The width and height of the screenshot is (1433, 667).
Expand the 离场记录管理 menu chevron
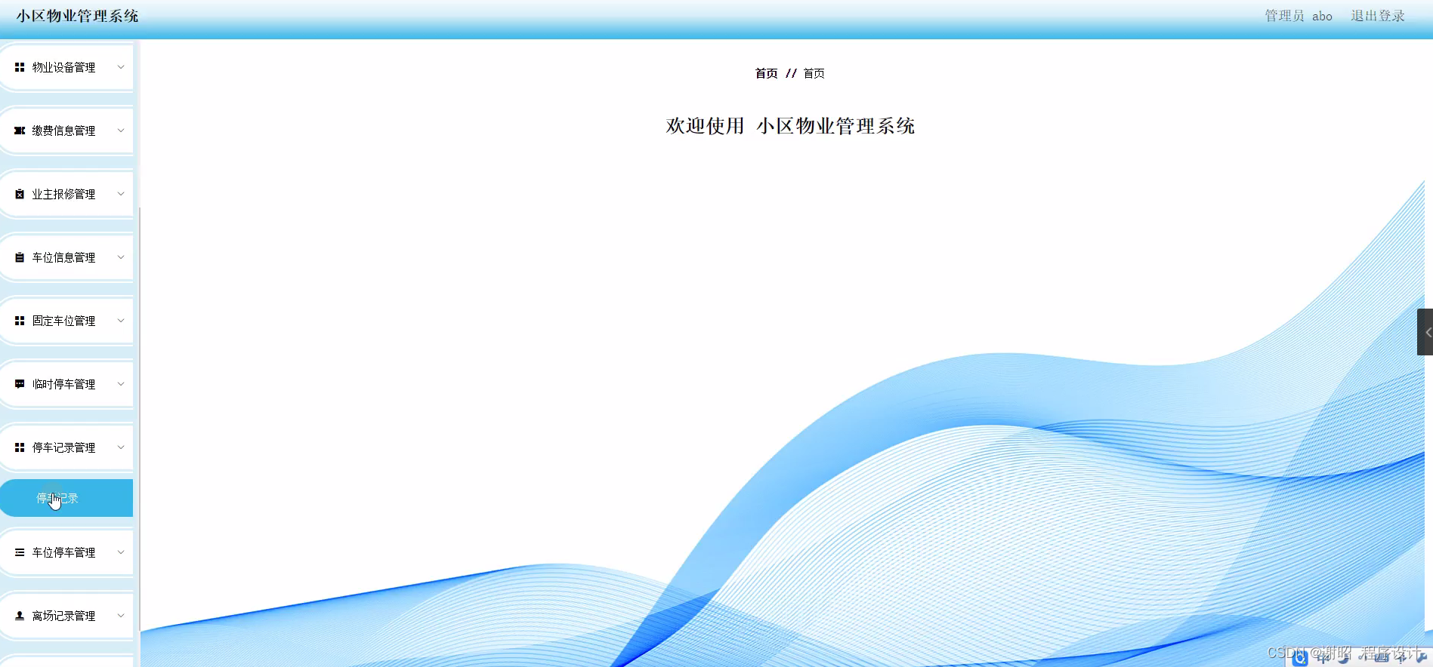click(120, 616)
